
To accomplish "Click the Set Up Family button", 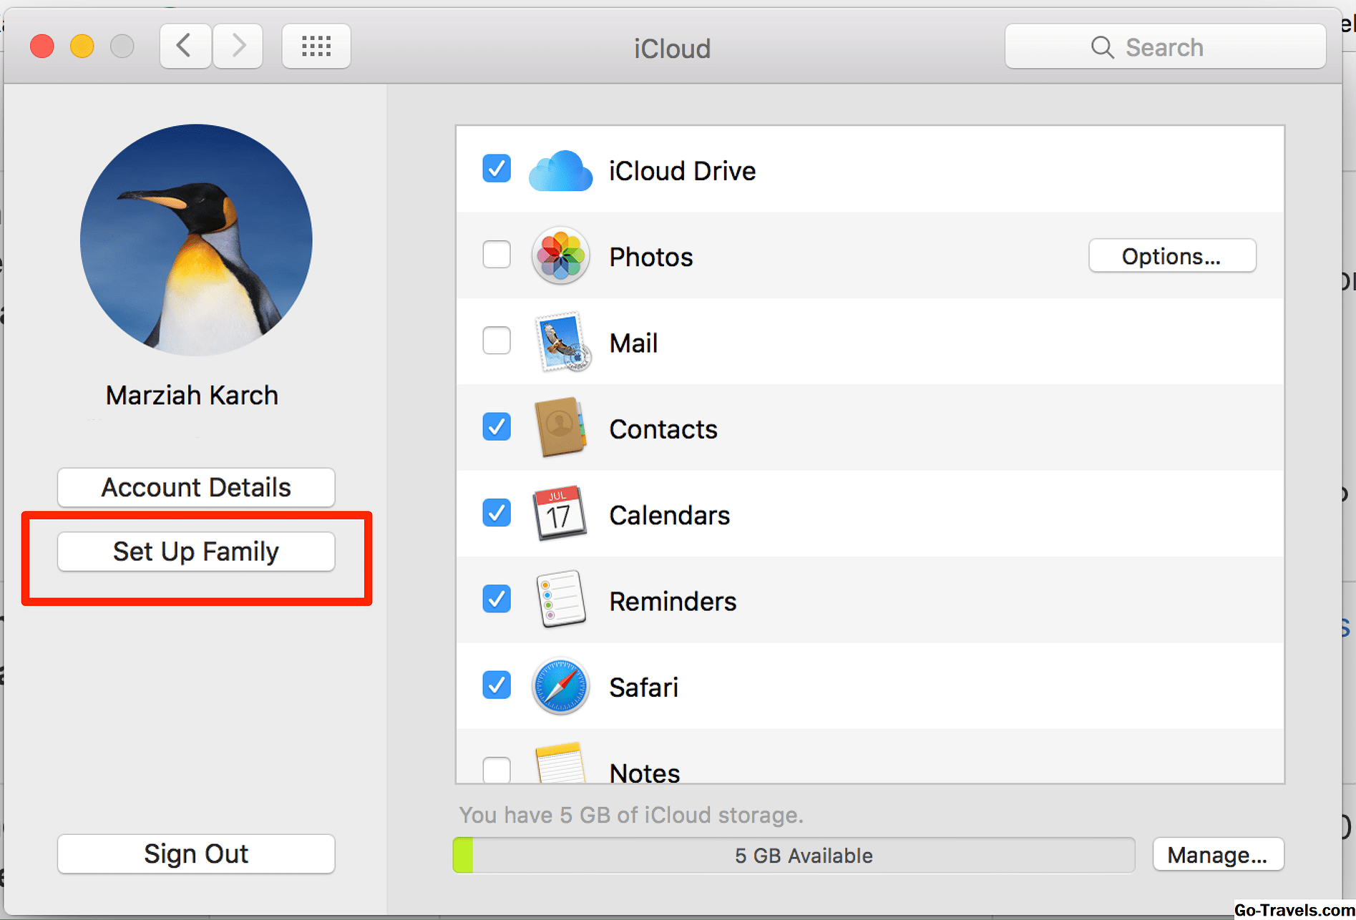I will [196, 552].
